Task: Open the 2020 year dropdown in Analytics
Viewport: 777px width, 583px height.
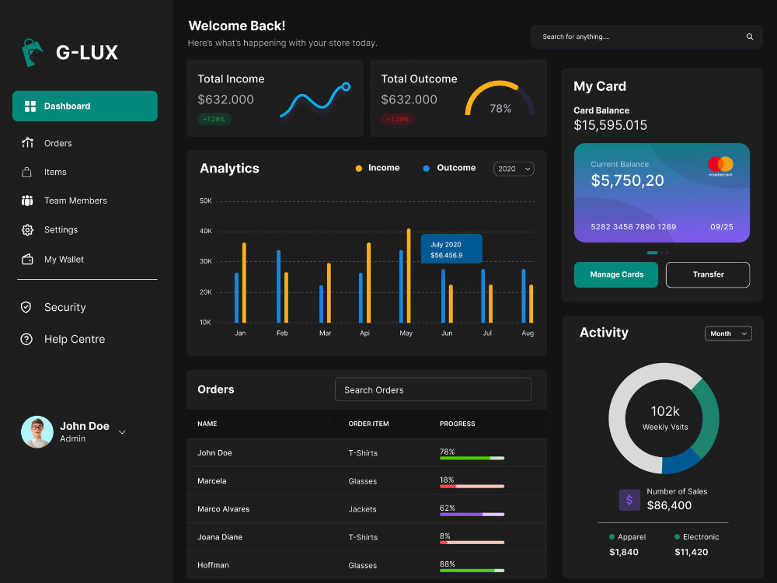Action: (x=514, y=168)
